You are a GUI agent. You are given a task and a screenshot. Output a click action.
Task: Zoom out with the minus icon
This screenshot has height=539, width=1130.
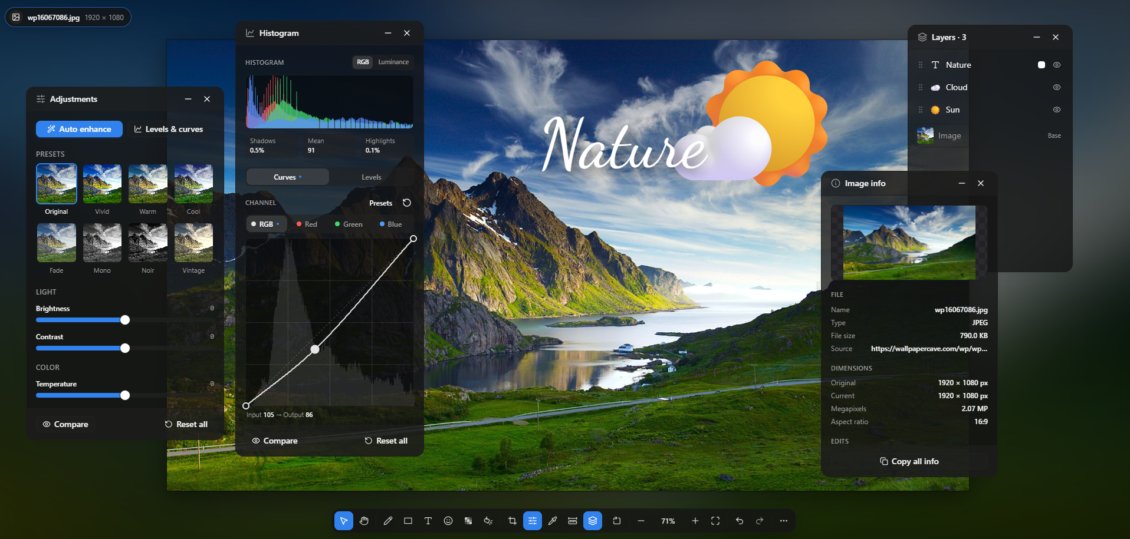[641, 521]
